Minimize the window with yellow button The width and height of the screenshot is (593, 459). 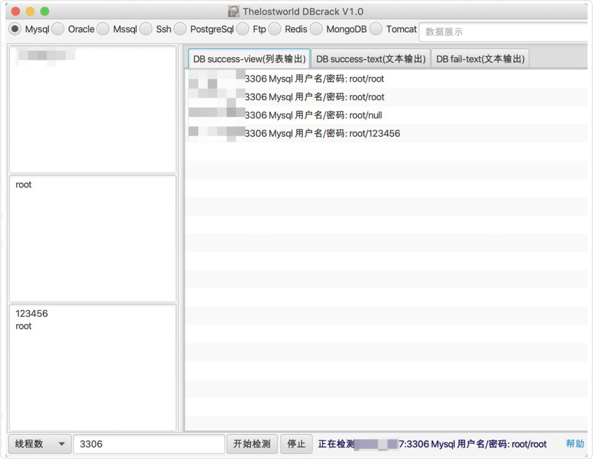pos(30,12)
